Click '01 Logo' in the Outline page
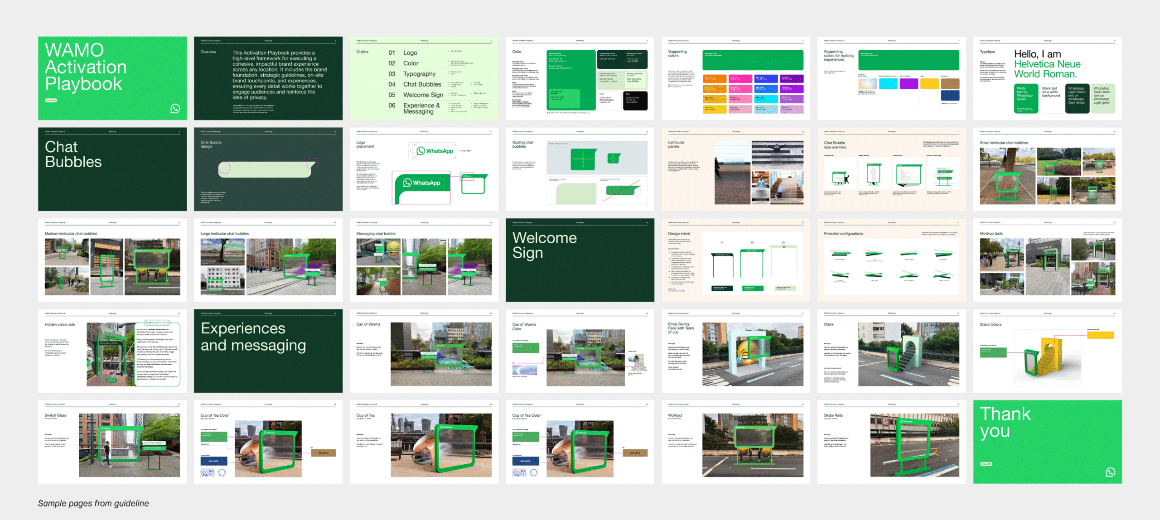Viewport: 1160px width, 520px height. coord(403,53)
